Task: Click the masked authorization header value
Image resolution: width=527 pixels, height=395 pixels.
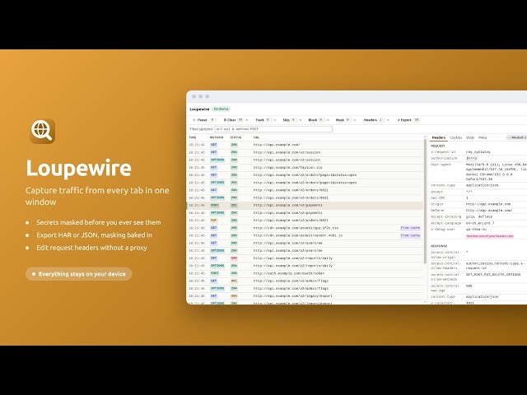Action: (472, 158)
